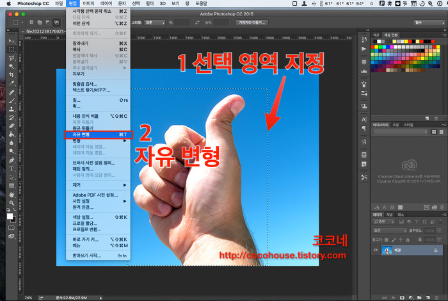
Task: Select the Rectangular Marquee tool in the toolbox
Action: 12,49
